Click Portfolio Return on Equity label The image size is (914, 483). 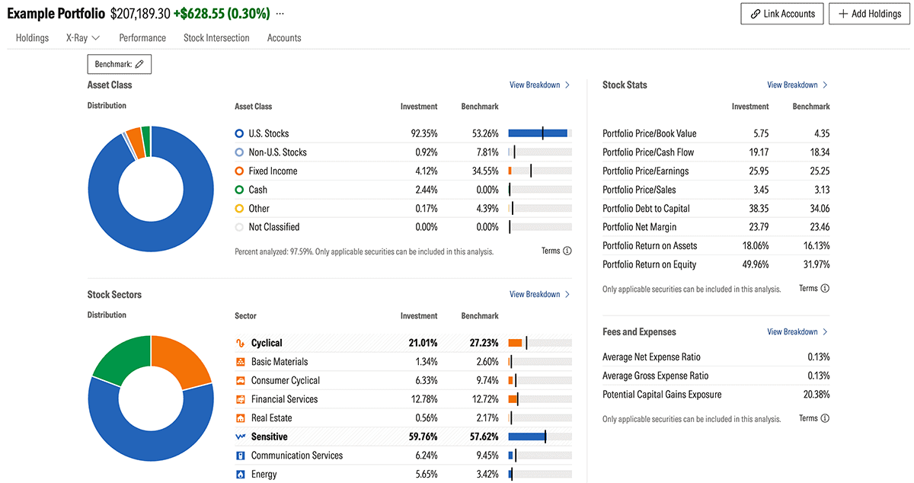(649, 264)
